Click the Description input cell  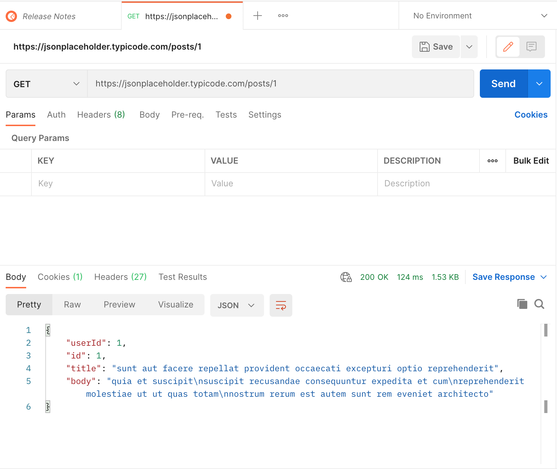click(x=467, y=184)
